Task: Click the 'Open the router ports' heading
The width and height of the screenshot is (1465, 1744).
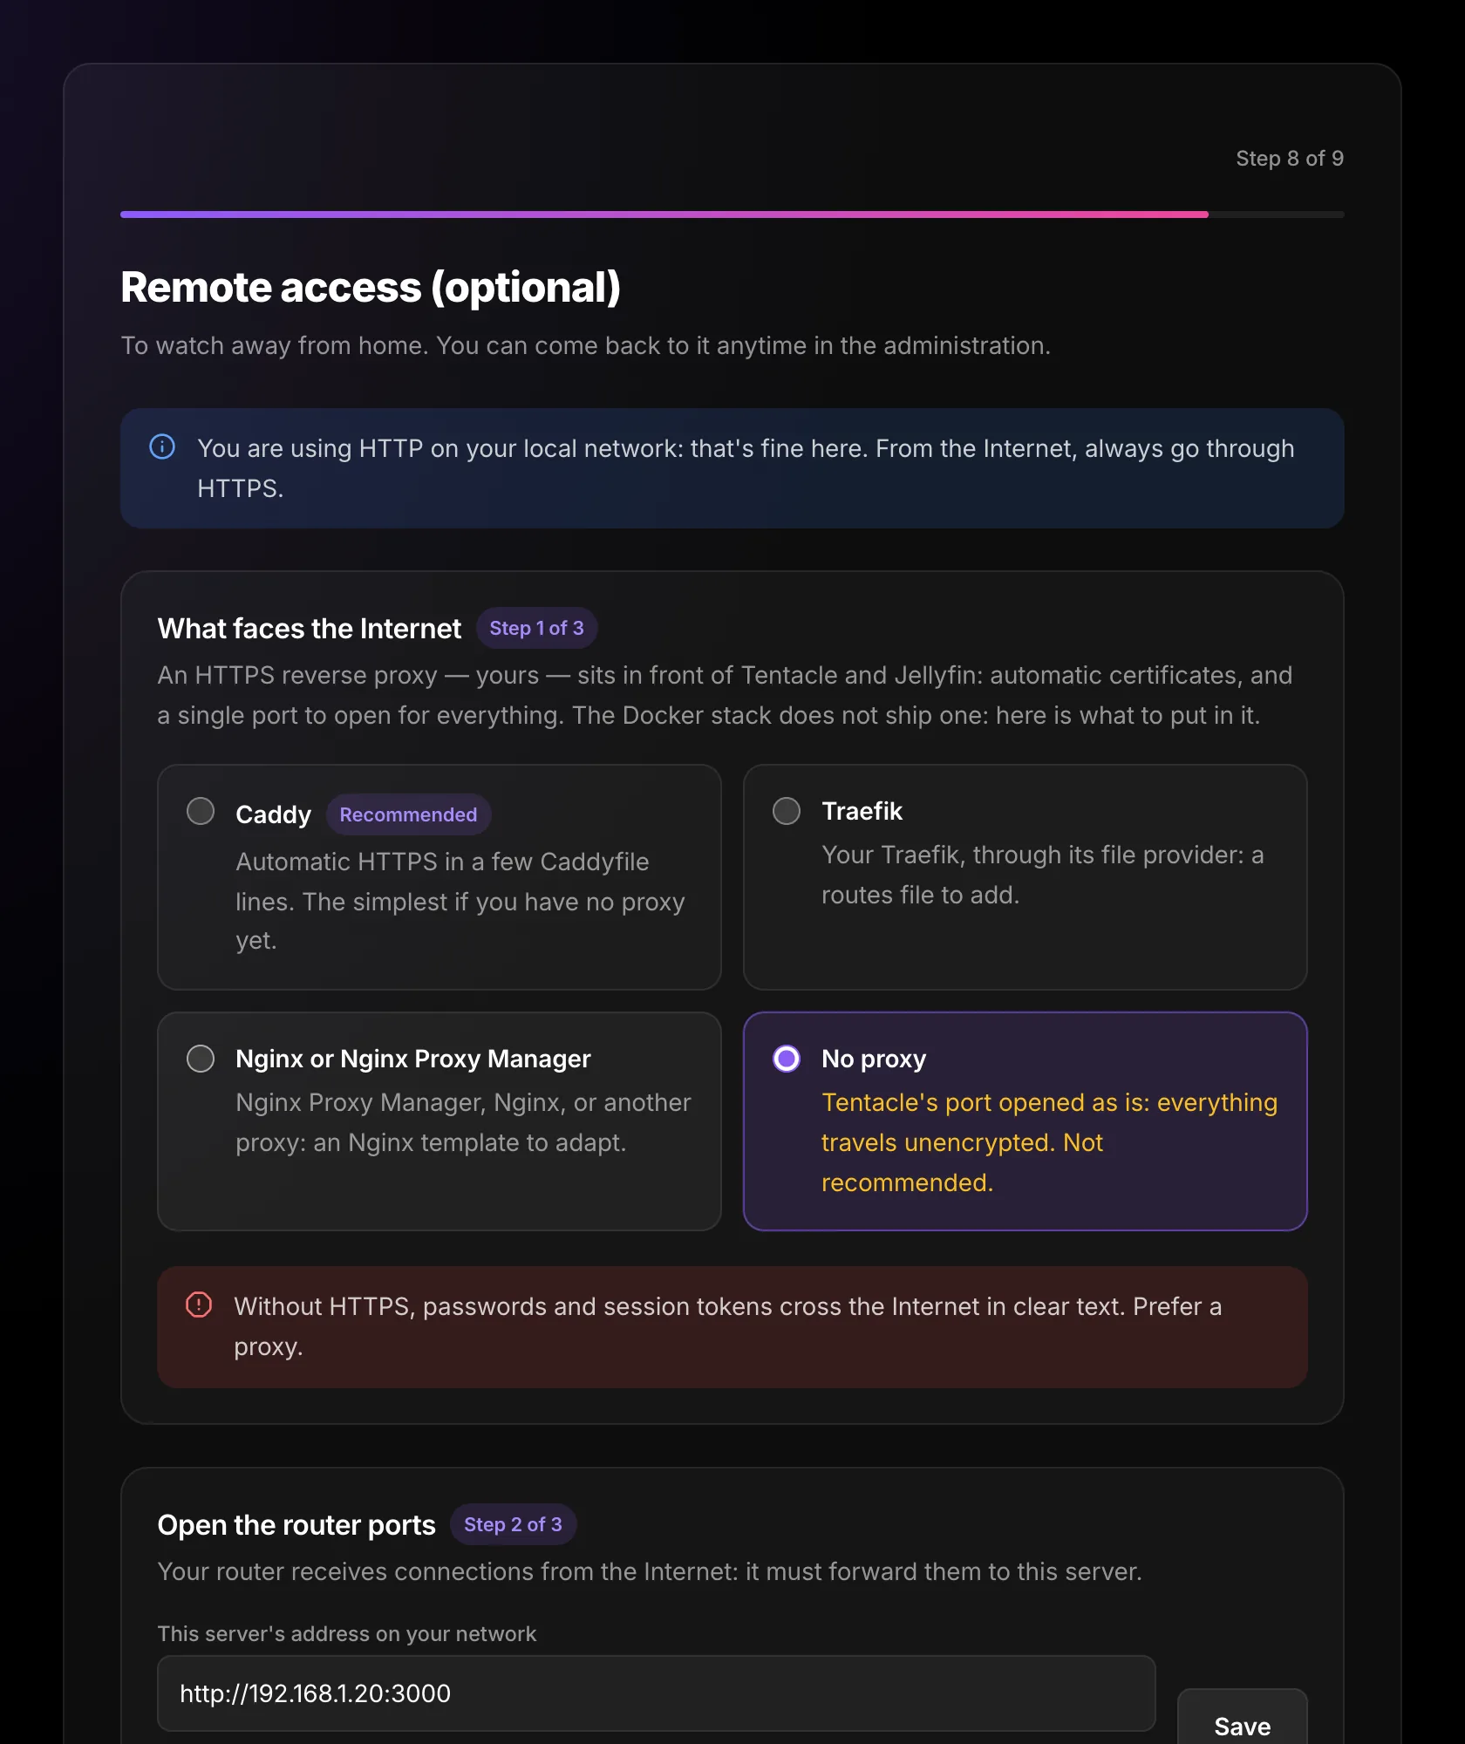Action: click(296, 1525)
